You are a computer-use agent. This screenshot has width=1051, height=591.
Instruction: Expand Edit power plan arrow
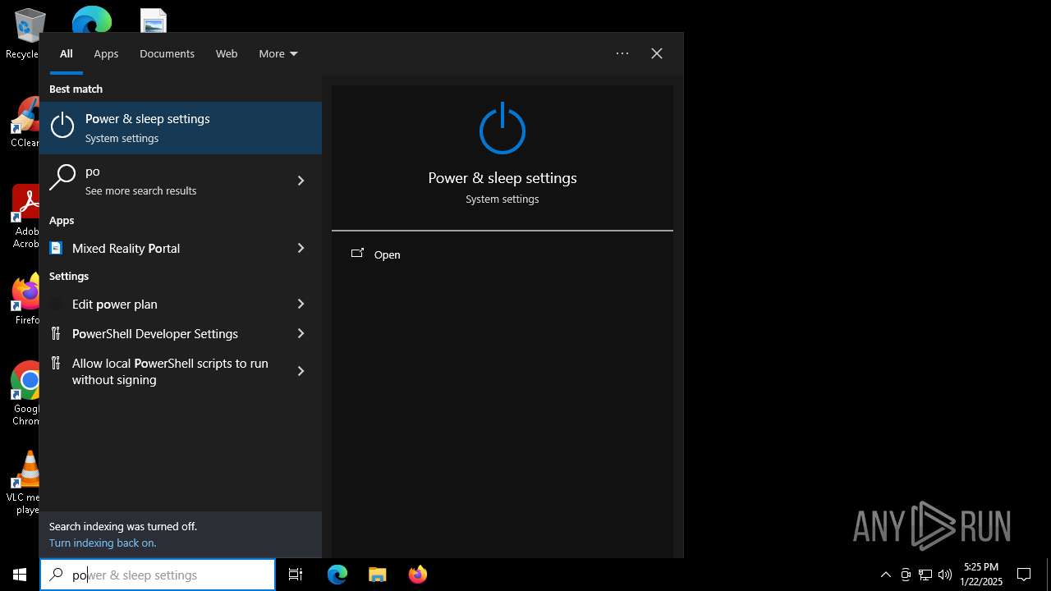pos(301,304)
